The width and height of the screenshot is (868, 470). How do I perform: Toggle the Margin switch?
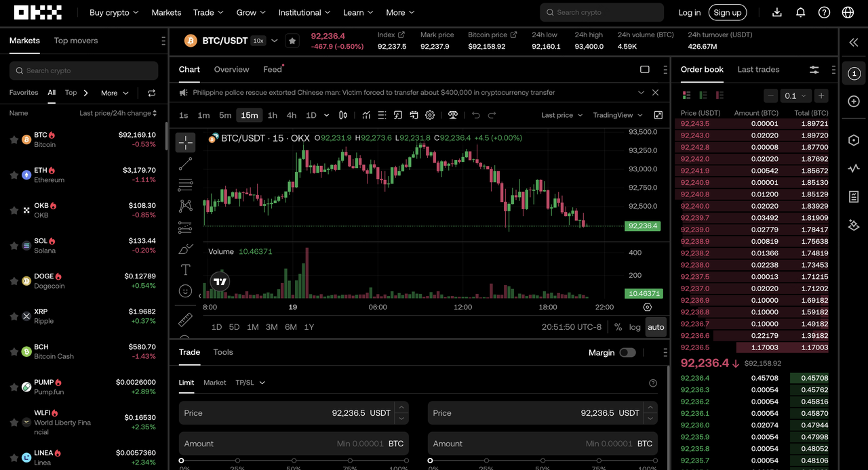[627, 352]
